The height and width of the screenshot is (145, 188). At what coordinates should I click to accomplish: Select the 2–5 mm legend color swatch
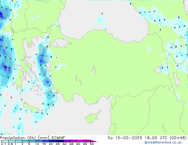click(x=26, y=141)
